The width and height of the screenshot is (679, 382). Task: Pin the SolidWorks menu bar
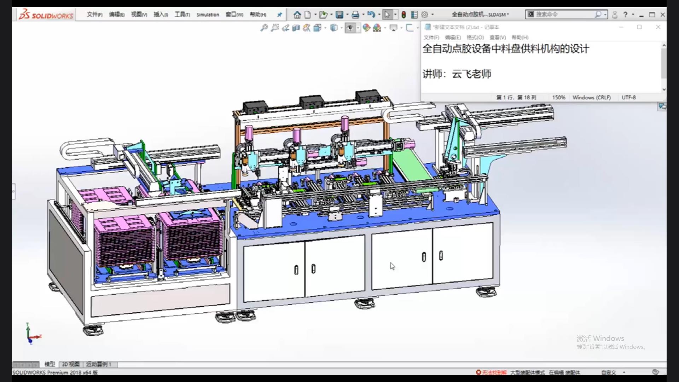tap(279, 15)
